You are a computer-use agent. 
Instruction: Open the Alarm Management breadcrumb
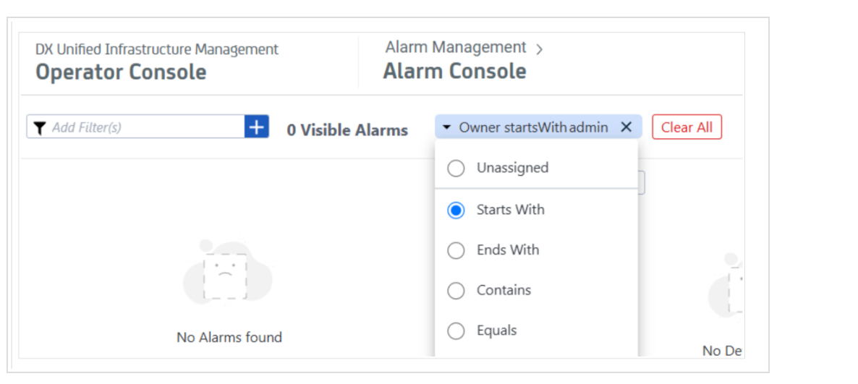click(x=456, y=48)
